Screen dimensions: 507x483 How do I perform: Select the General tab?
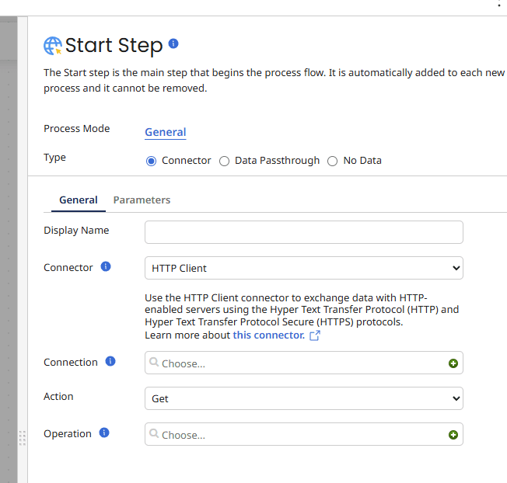coord(79,200)
